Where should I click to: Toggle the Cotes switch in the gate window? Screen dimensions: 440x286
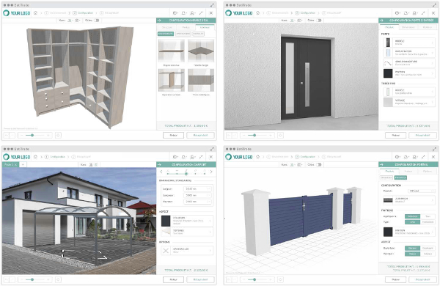click(x=319, y=164)
